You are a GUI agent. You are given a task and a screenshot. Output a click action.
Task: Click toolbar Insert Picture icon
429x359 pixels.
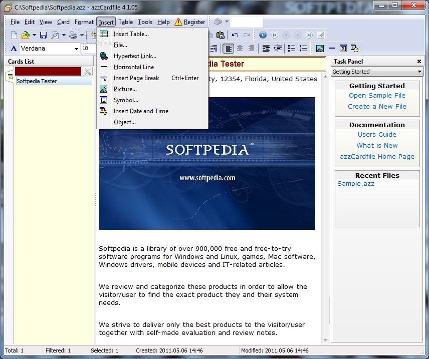point(320,49)
